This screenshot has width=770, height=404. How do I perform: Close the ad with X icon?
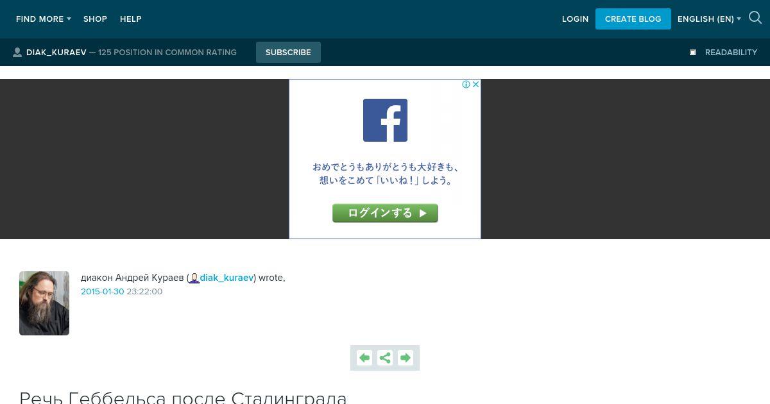[475, 84]
